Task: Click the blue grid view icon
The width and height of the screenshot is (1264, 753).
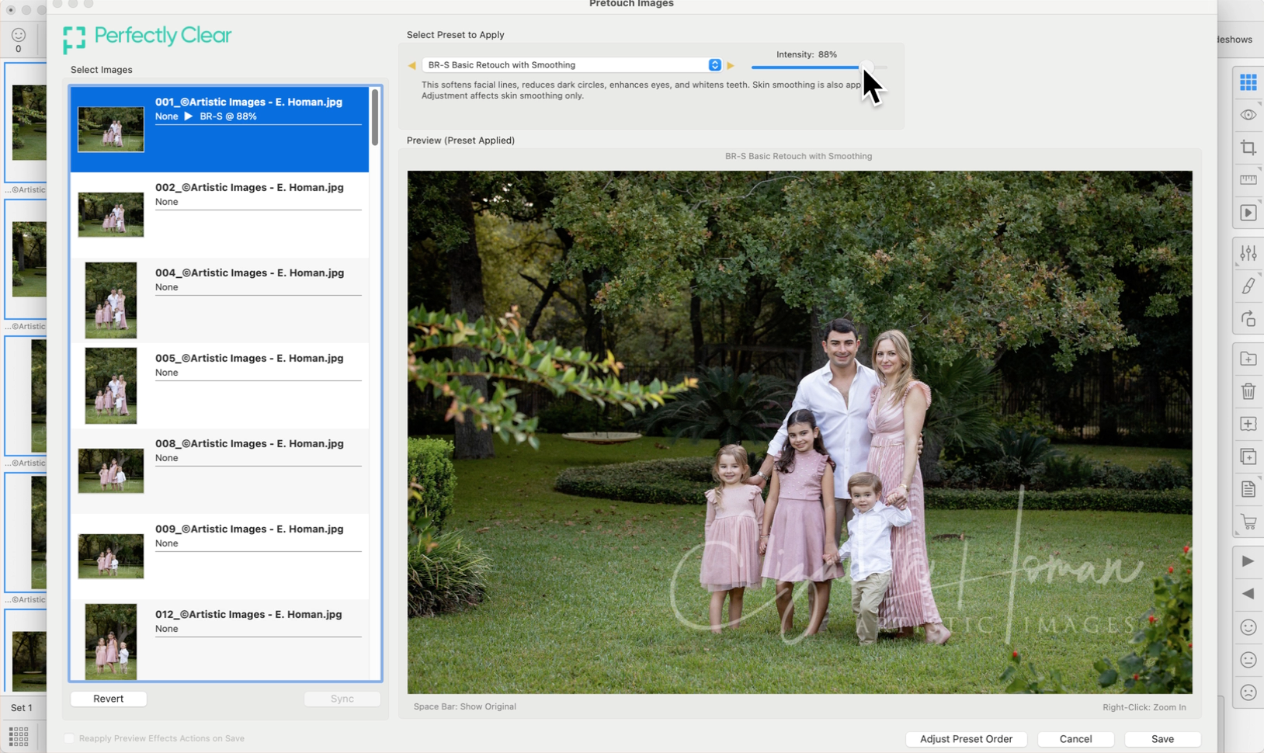Action: pyautogui.click(x=1248, y=82)
